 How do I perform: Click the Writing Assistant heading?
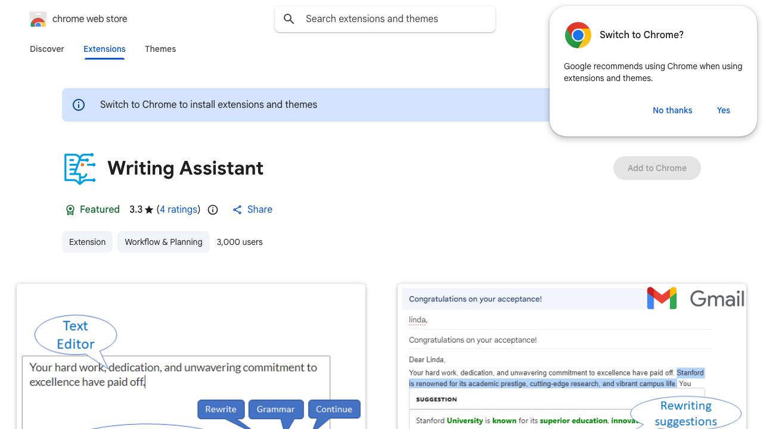coord(185,169)
